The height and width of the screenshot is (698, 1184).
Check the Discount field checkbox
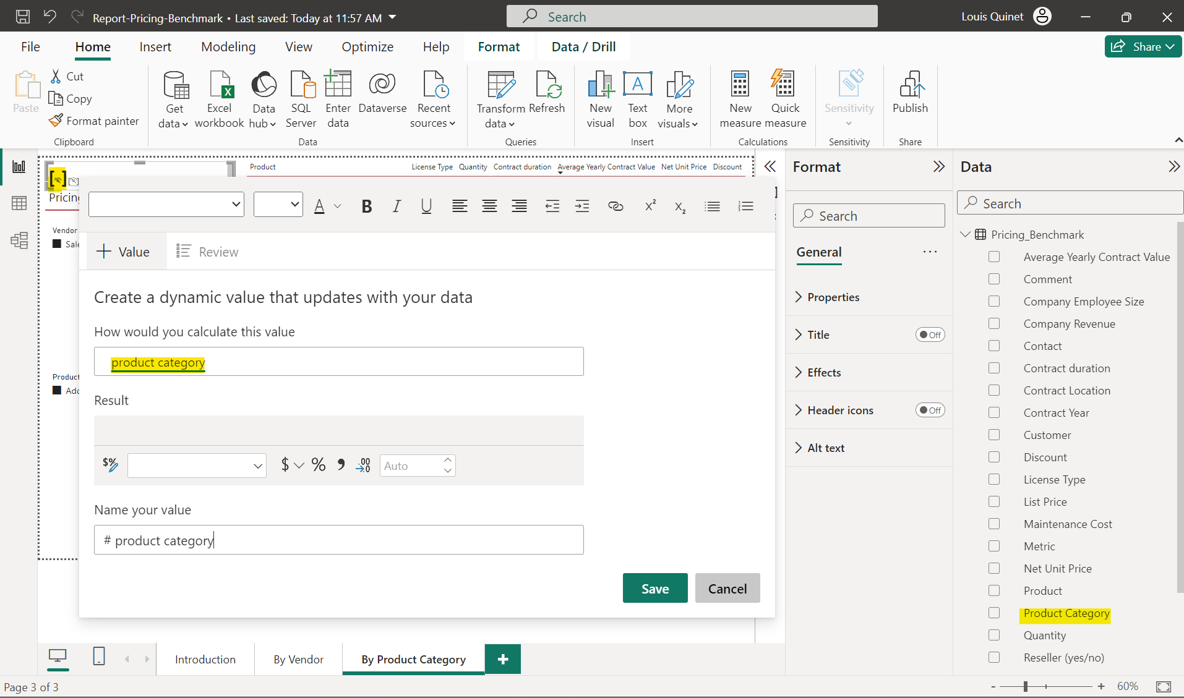point(994,458)
